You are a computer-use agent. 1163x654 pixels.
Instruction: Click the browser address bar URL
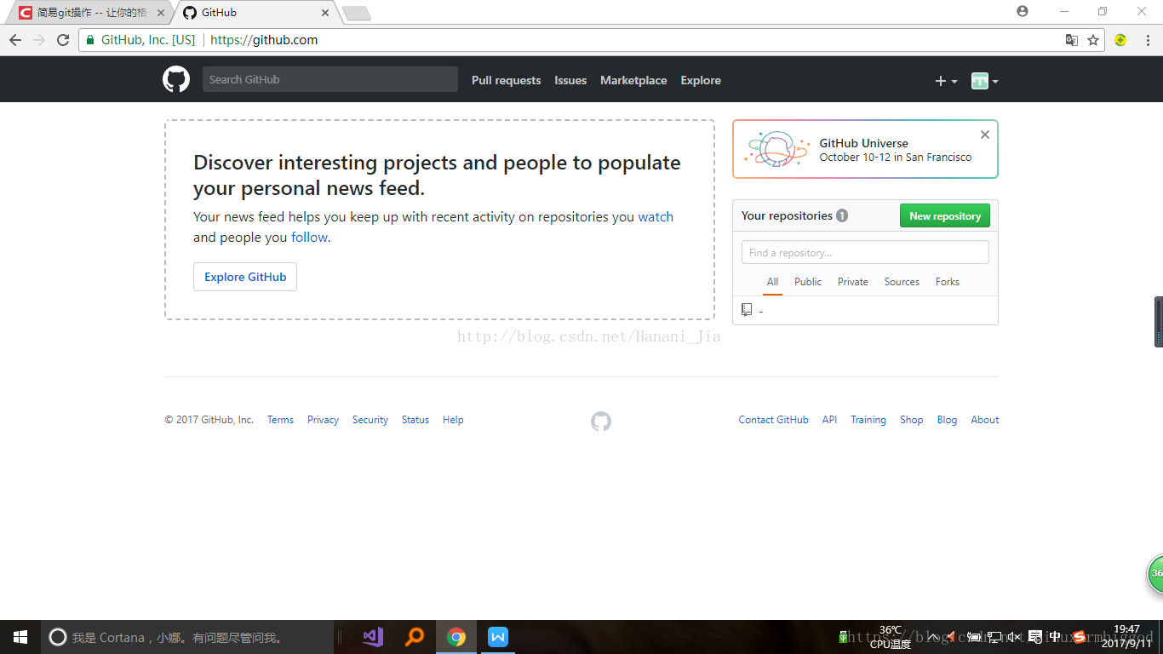click(264, 40)
